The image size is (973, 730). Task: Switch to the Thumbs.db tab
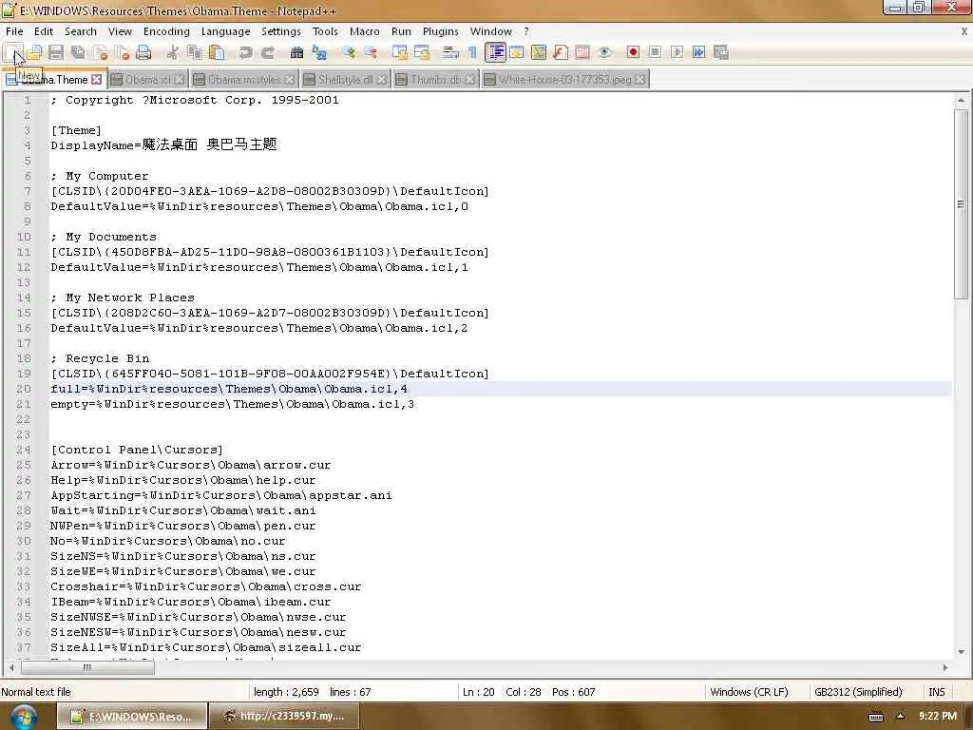coord(435,80)
